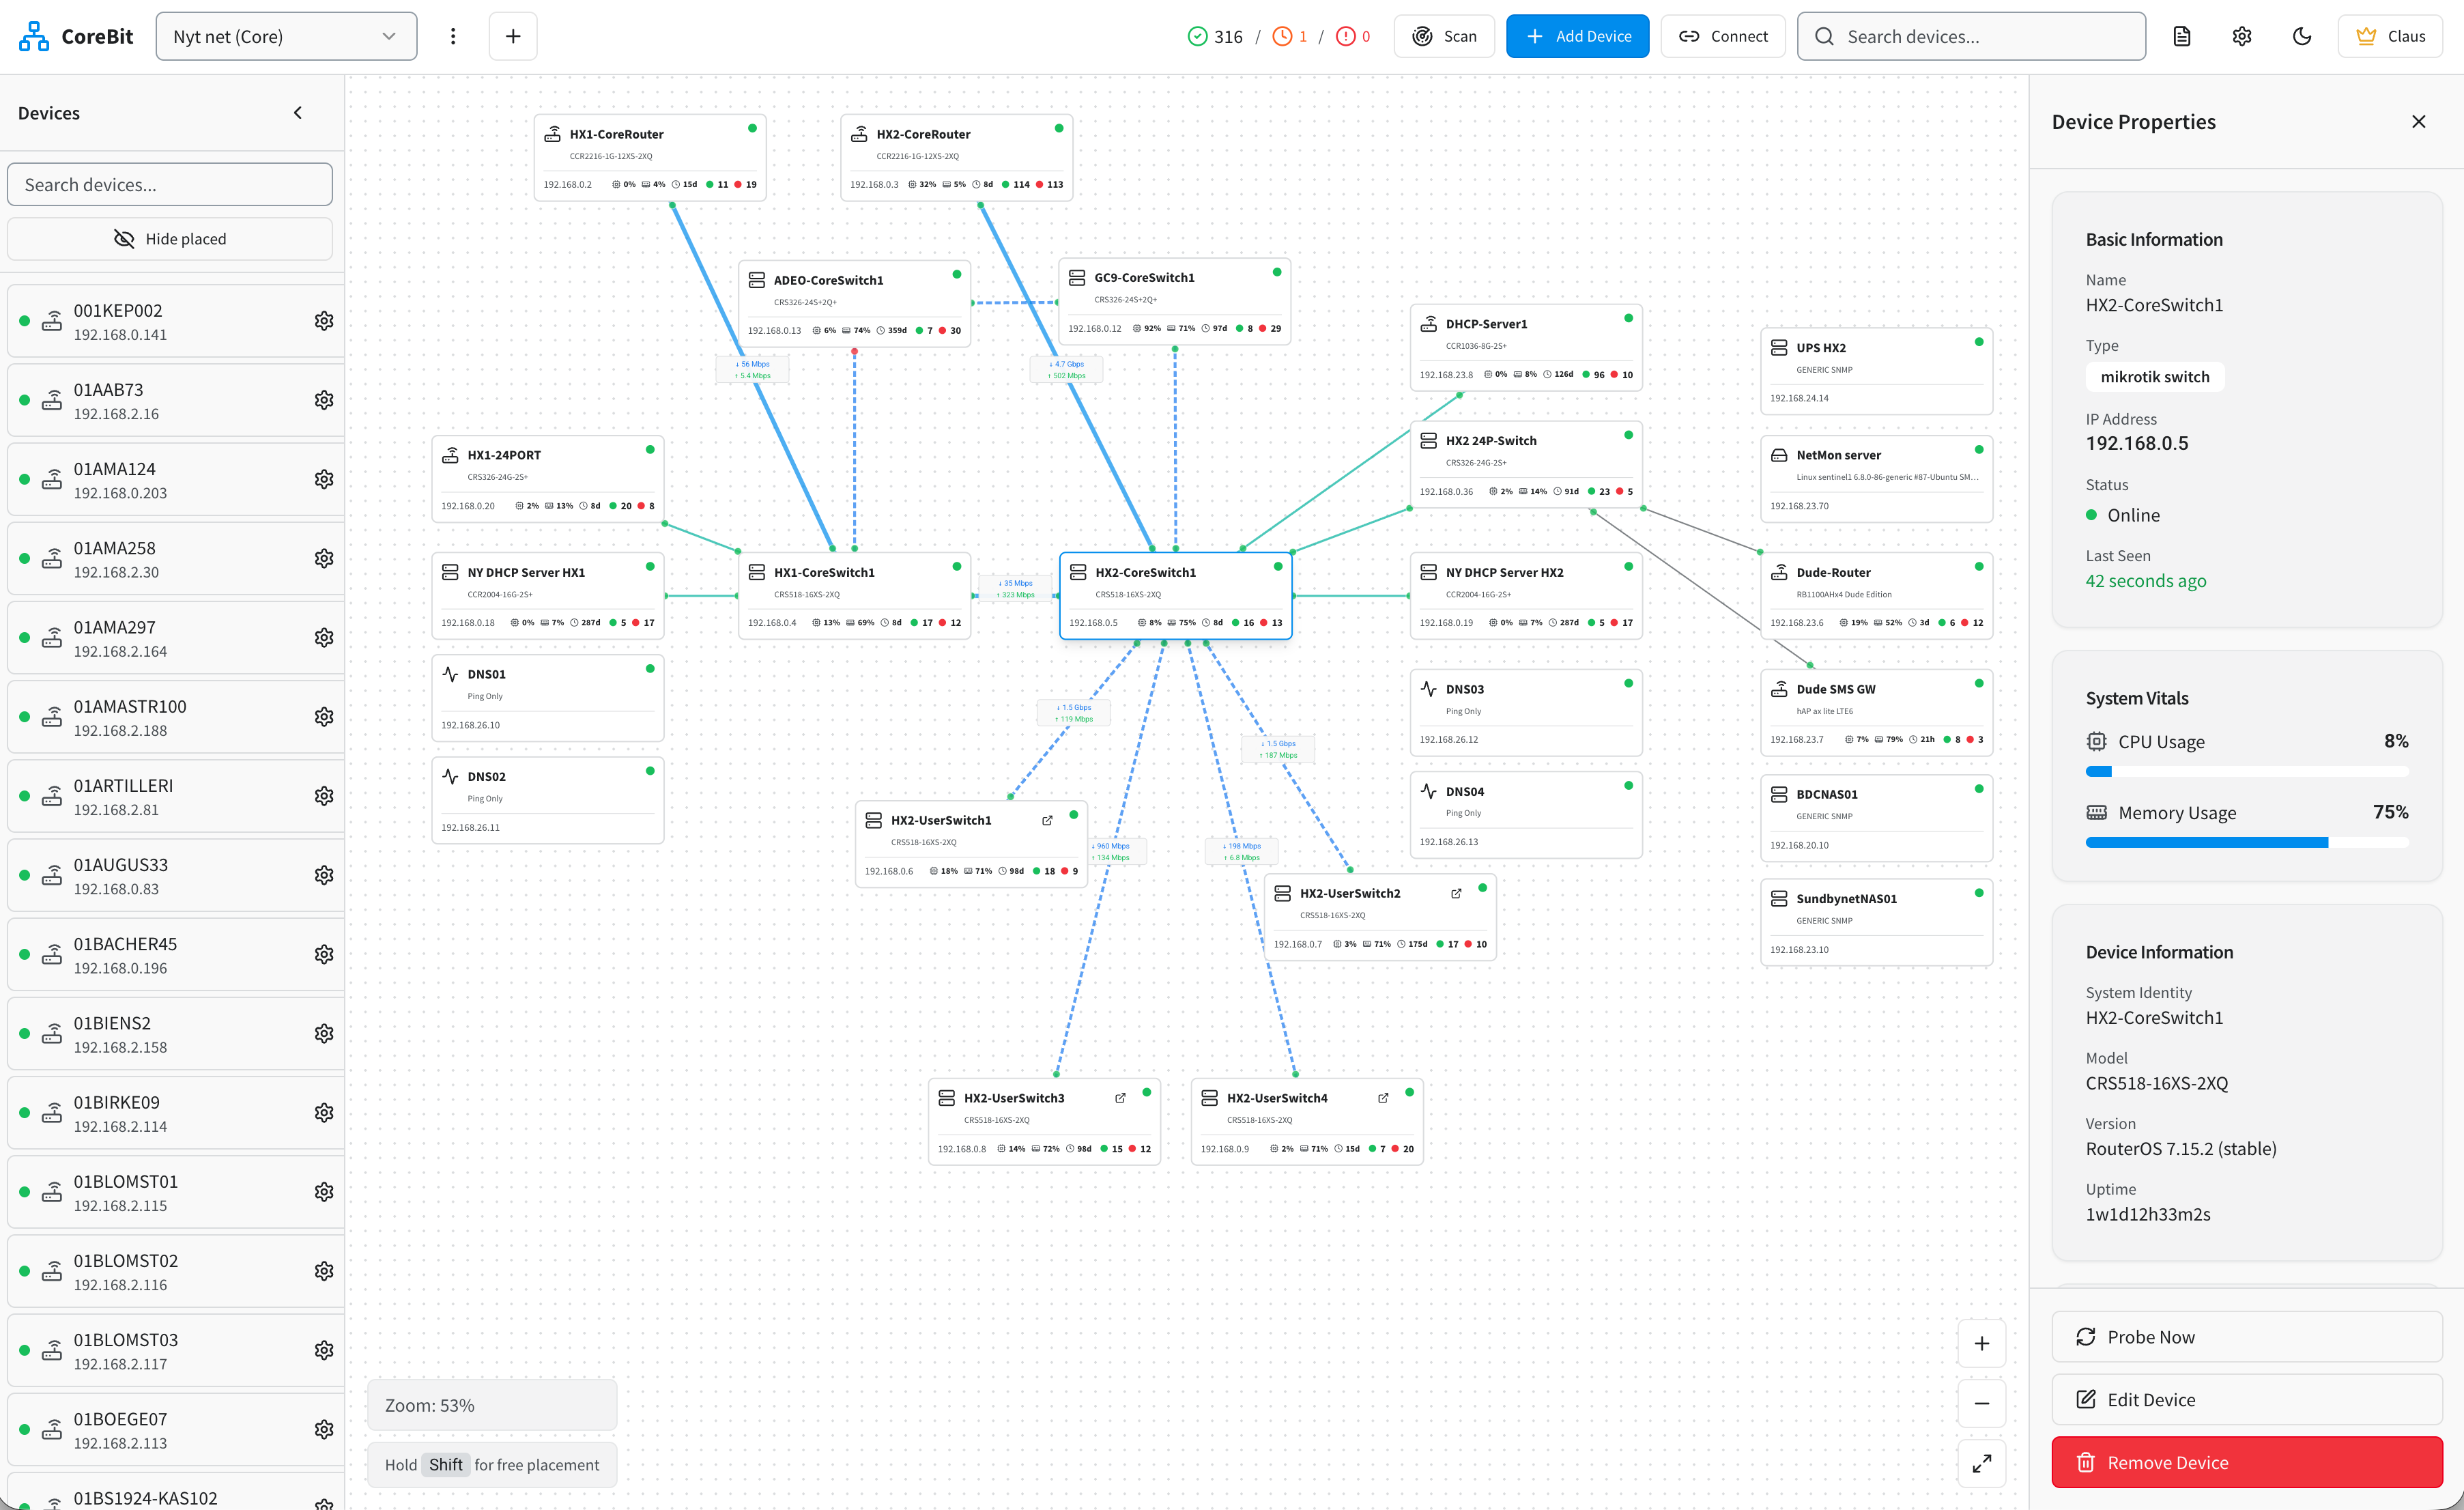Open settings gear for device 001KEP002

pos(324,321)
